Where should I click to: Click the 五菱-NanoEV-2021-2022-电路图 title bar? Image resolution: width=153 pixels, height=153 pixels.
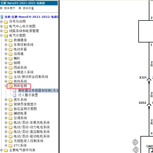coord(29,3)
